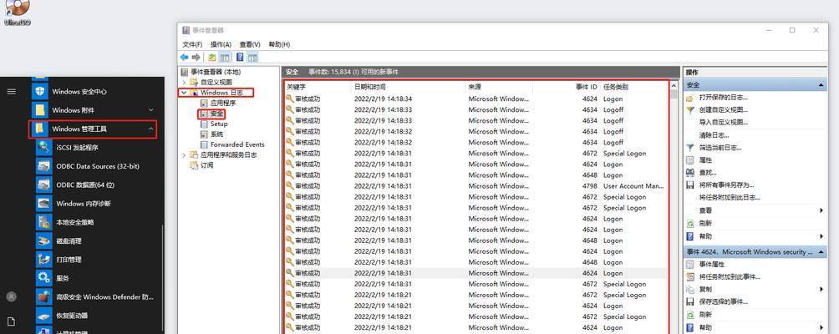Click 筛选当前日志... action
Image resolution: width=839 pixels, height=334 pixels.
point(720,148)
